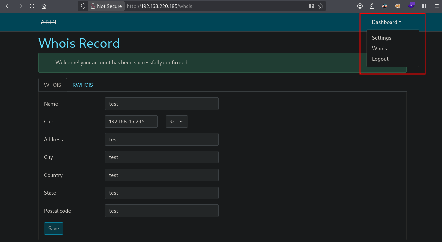Click the Postal code input field

161,211
